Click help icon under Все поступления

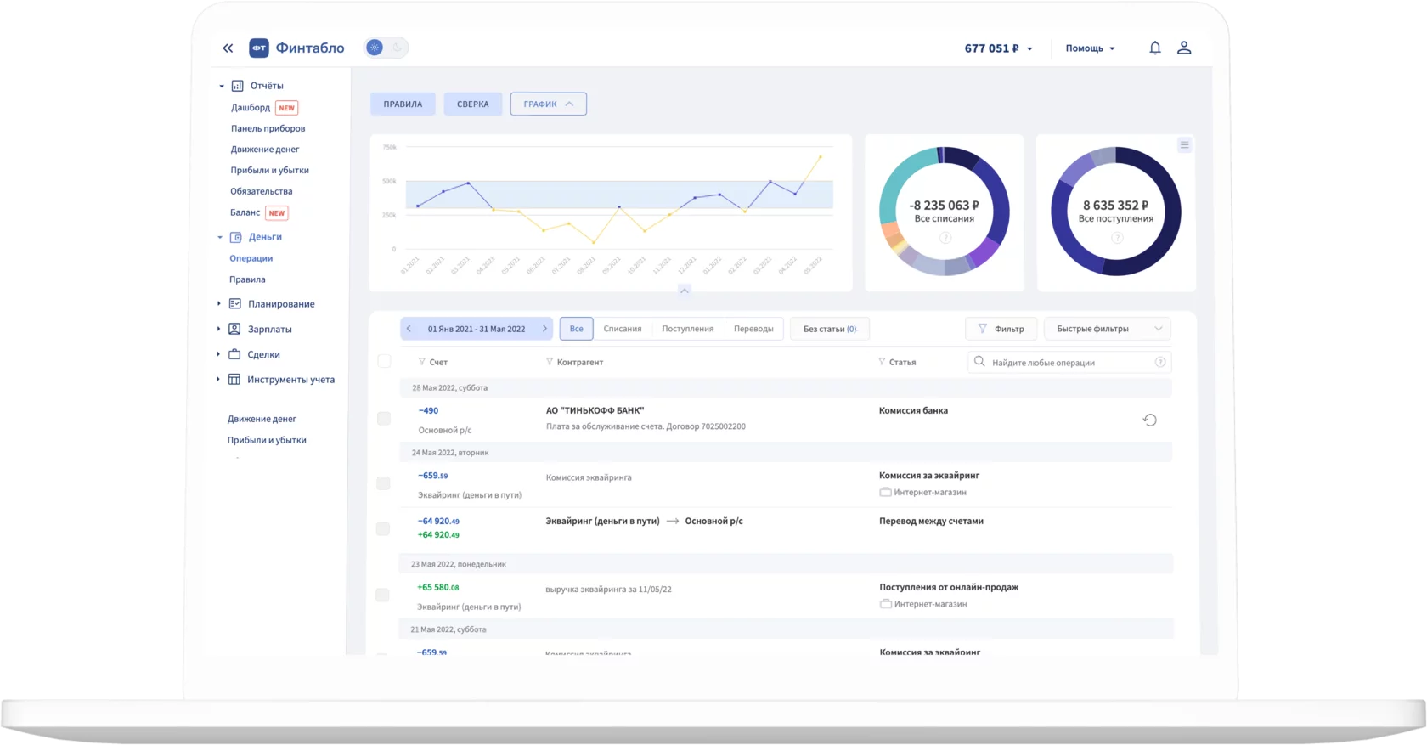click(x=1117, y=238)
